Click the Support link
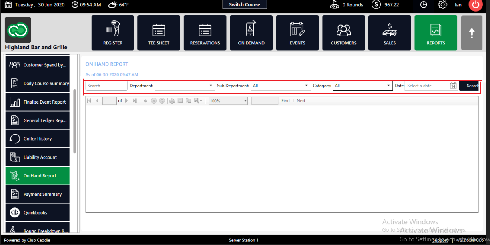 click(440, 240)
